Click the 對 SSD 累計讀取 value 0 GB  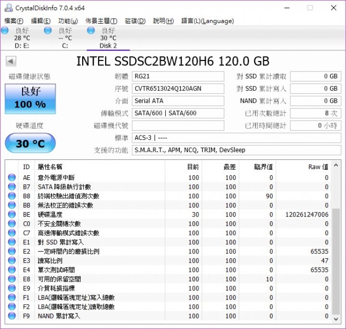coord(316,76)
